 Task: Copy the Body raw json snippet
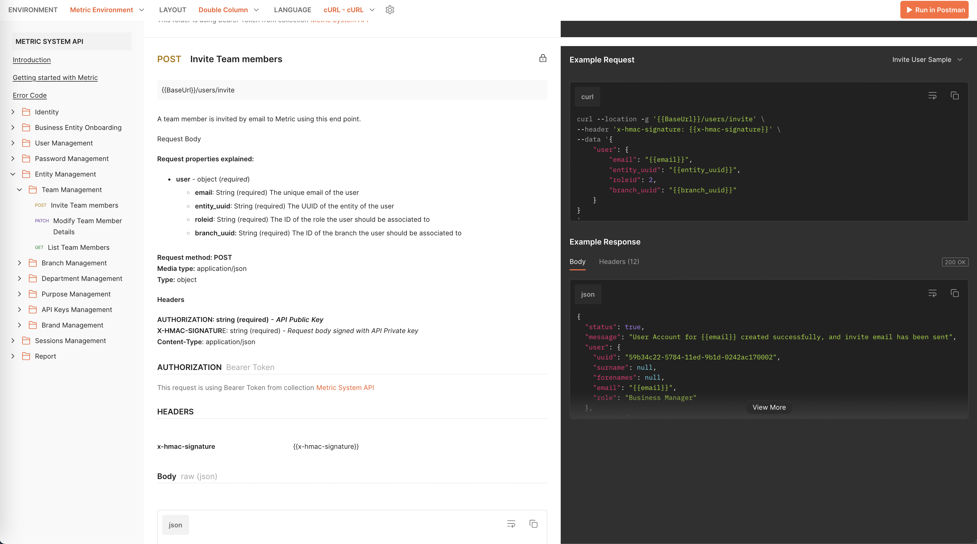coord(533,524)
